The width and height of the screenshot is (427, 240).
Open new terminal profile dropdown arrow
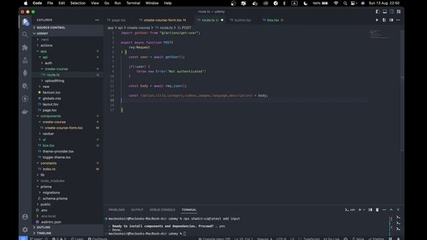click(x=364, y=210)
